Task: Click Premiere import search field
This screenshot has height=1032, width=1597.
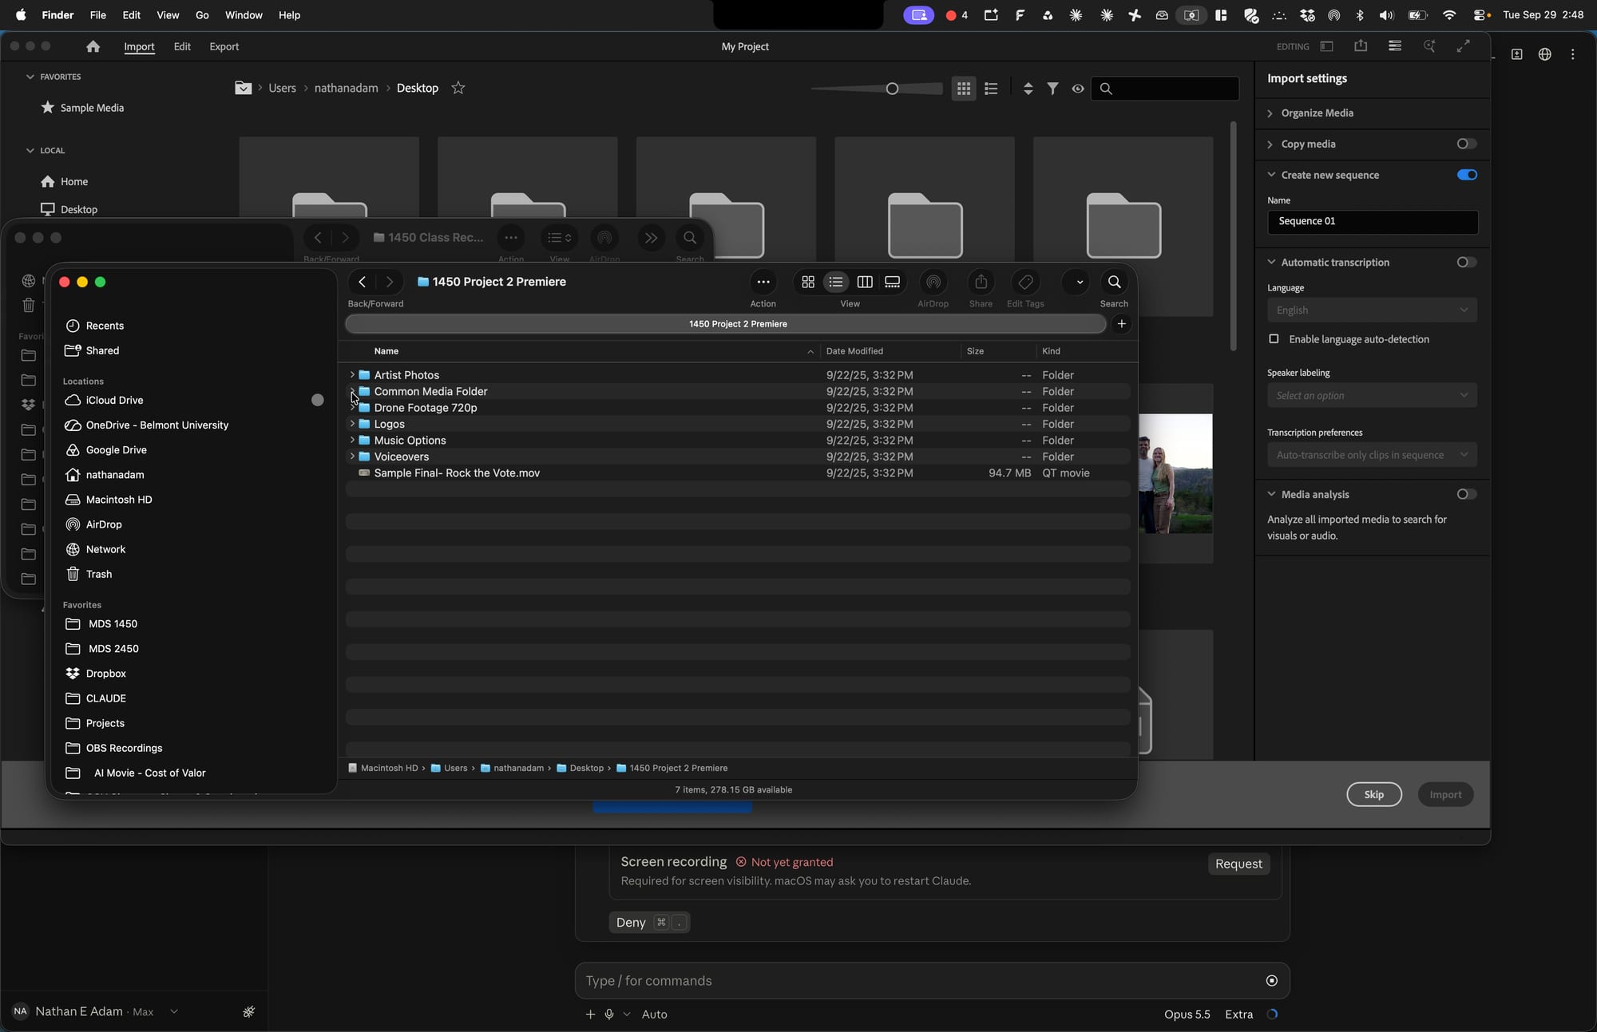Action: pyautogui.click(x=1165, y=89)
